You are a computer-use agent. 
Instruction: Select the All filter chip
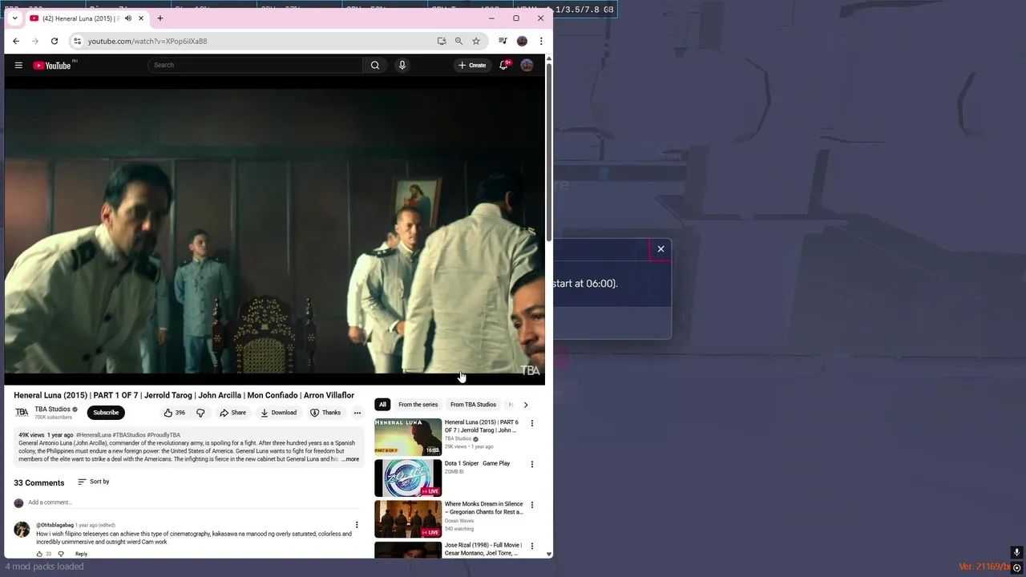382,405
